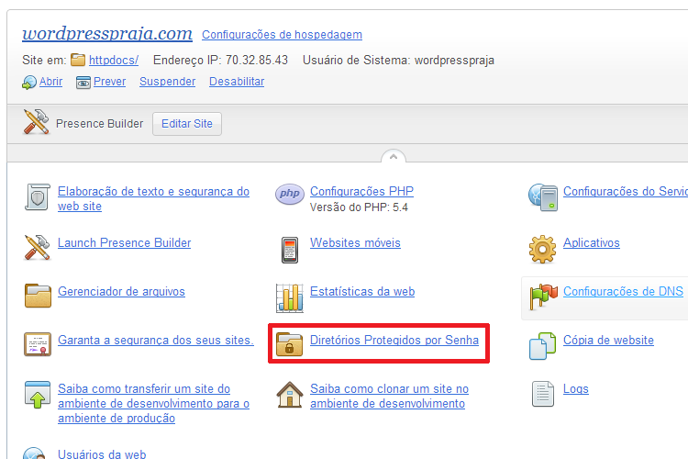Click the Versão do PHP: 5.4 text
Screen dimensions: 688x459
pos(359,207)
